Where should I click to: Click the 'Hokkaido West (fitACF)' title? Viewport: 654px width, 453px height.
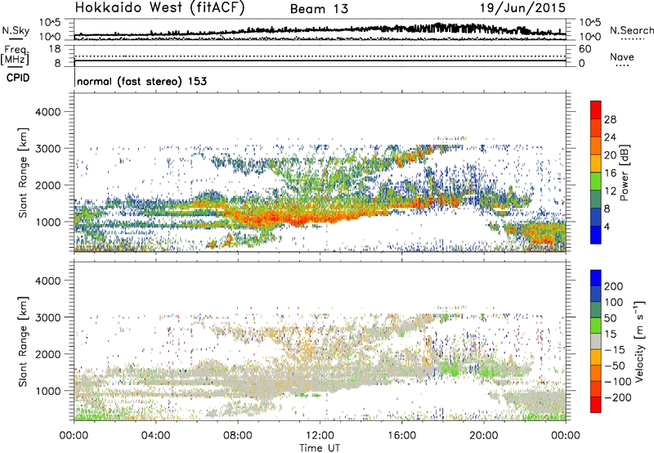click(160, 7)
